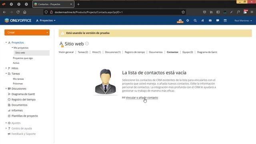This screenshot has height=144, width=256.
Task: Switch to the Registro de tiempo tab
Action: [135, 52]
